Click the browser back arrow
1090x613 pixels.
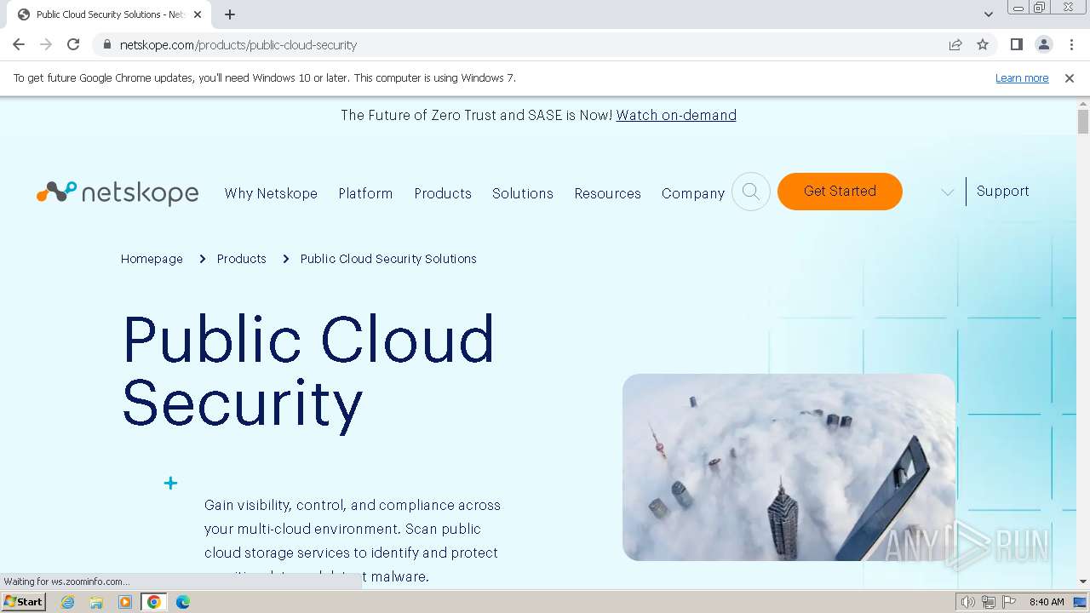(x=19, y=44)
